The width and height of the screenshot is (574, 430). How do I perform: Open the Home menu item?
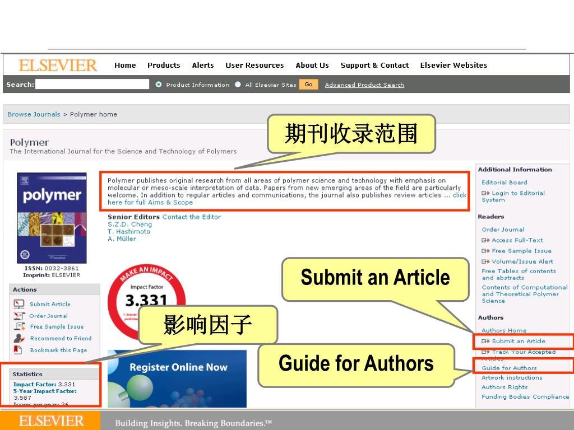click(x=125, y=65)
